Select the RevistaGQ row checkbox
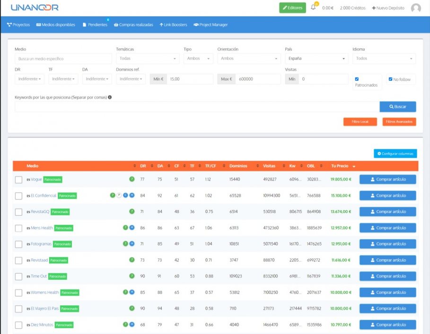 (18, 212)
